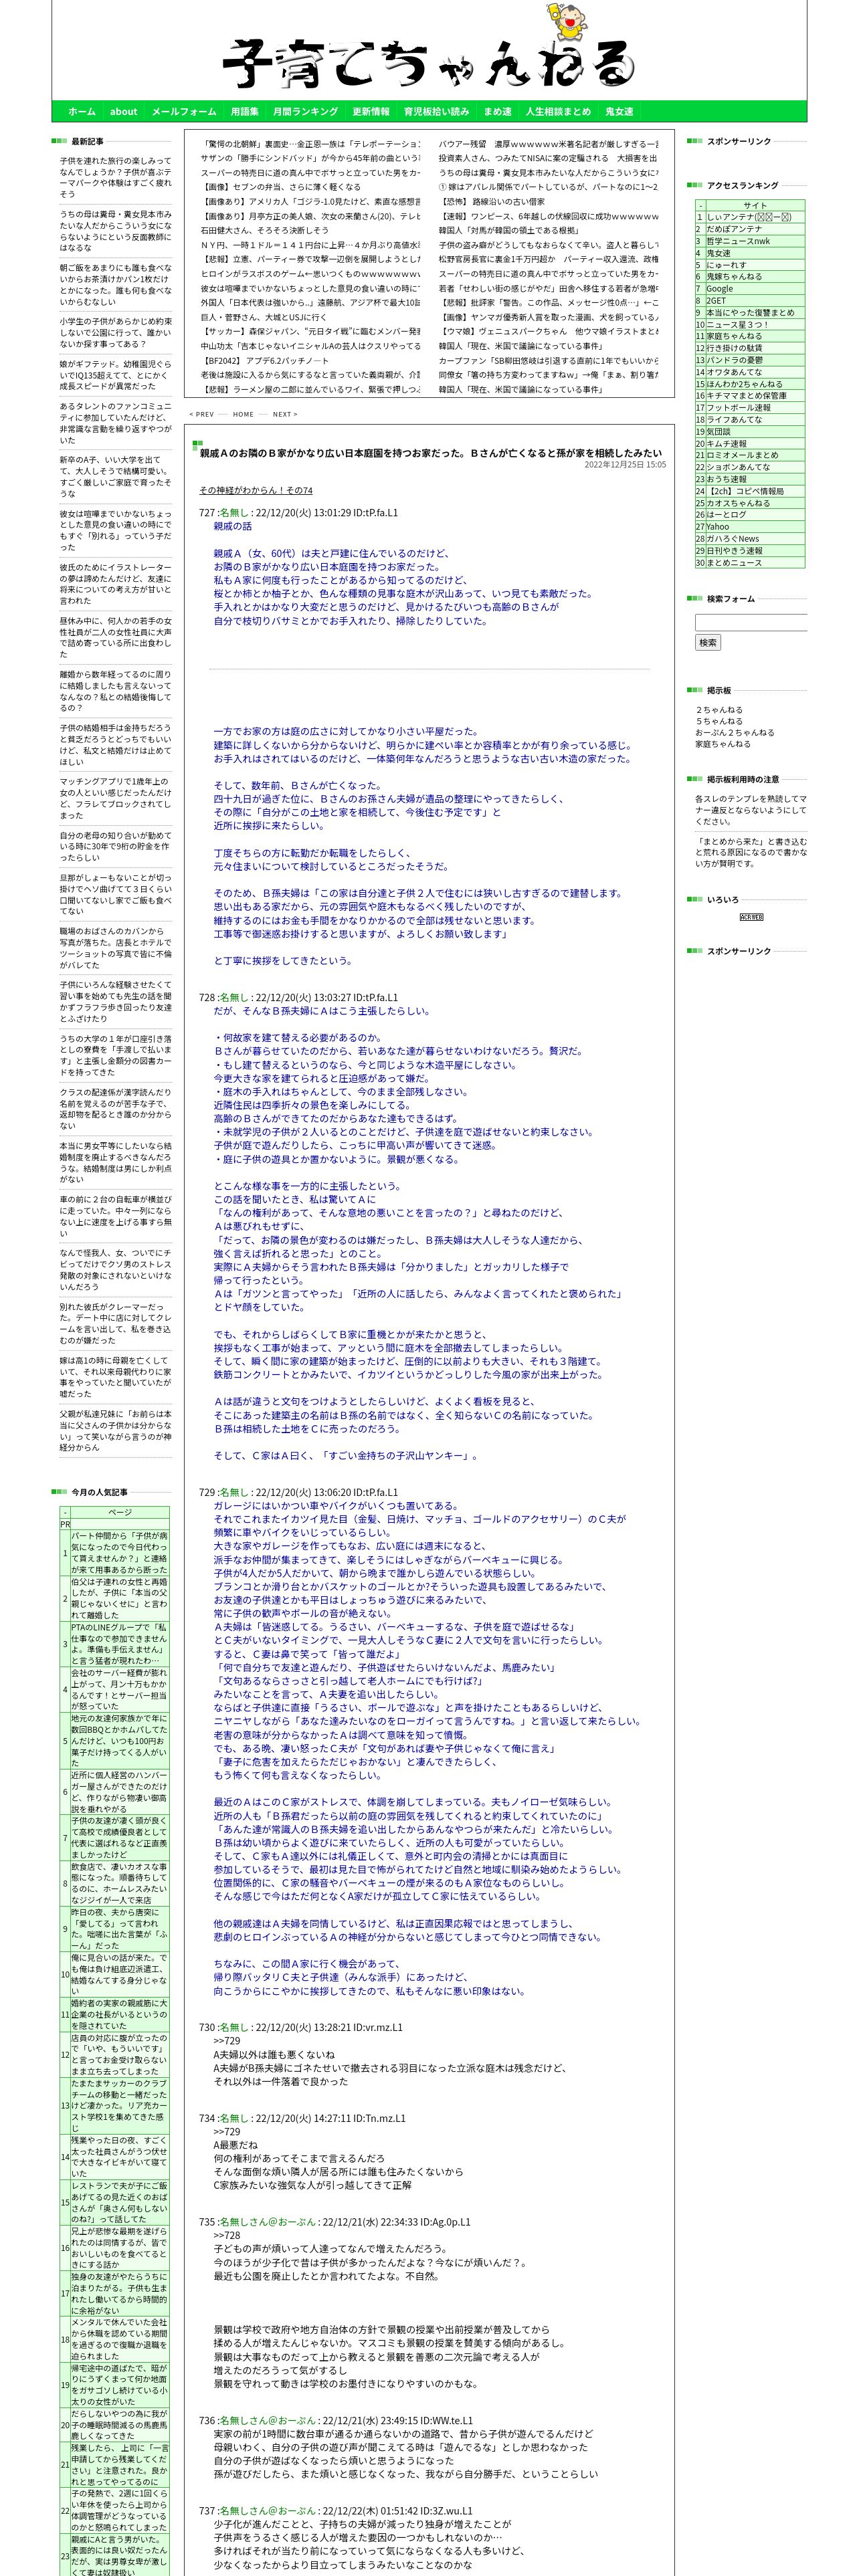This screenshot has height=2576, width=859.
Task: Open recent article 別れた彼氏がクレーマーだった
Action: (x=115, y=1324)
